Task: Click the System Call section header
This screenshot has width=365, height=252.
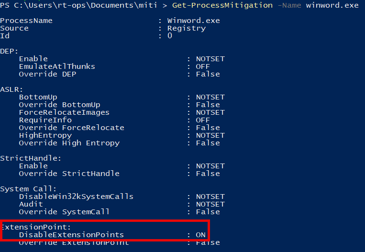Action: coord(28,189)
